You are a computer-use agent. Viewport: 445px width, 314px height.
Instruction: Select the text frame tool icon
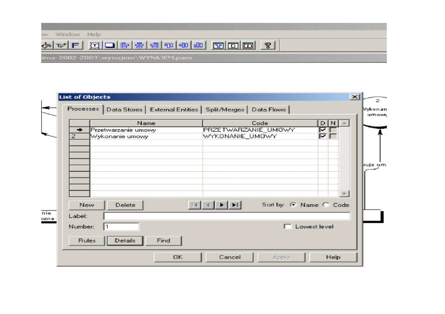tap(95, 45)
